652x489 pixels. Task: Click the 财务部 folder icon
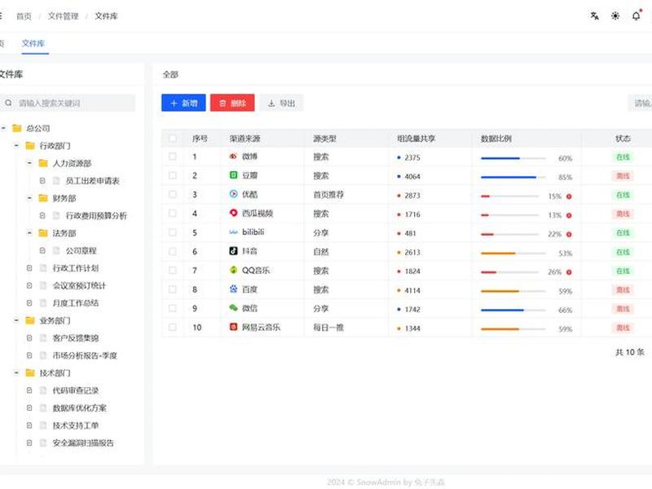coord(43,198)
